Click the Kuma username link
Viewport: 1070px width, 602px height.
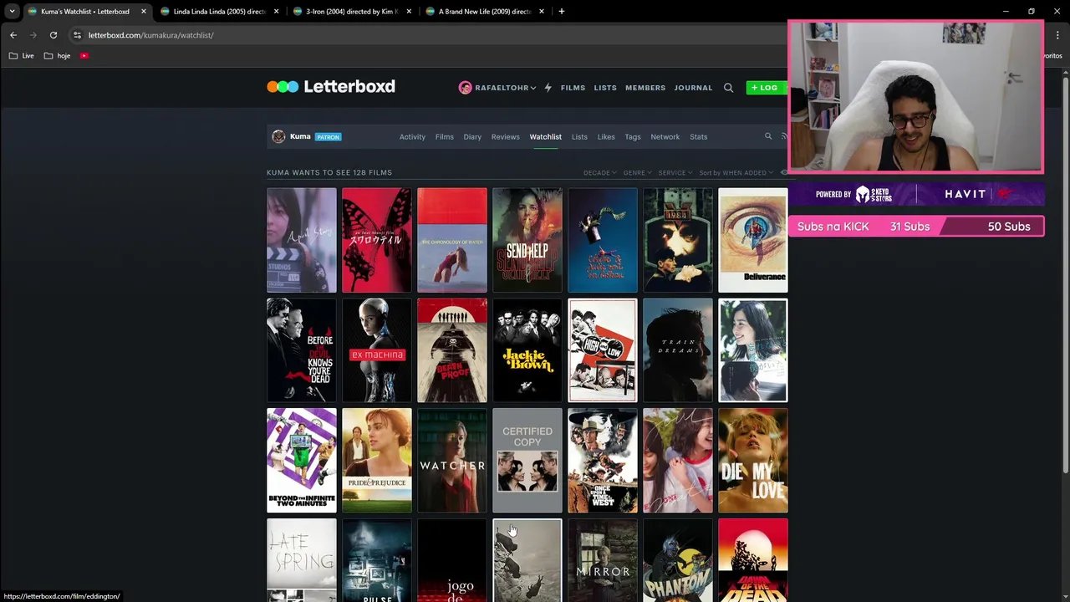(300, 136)
